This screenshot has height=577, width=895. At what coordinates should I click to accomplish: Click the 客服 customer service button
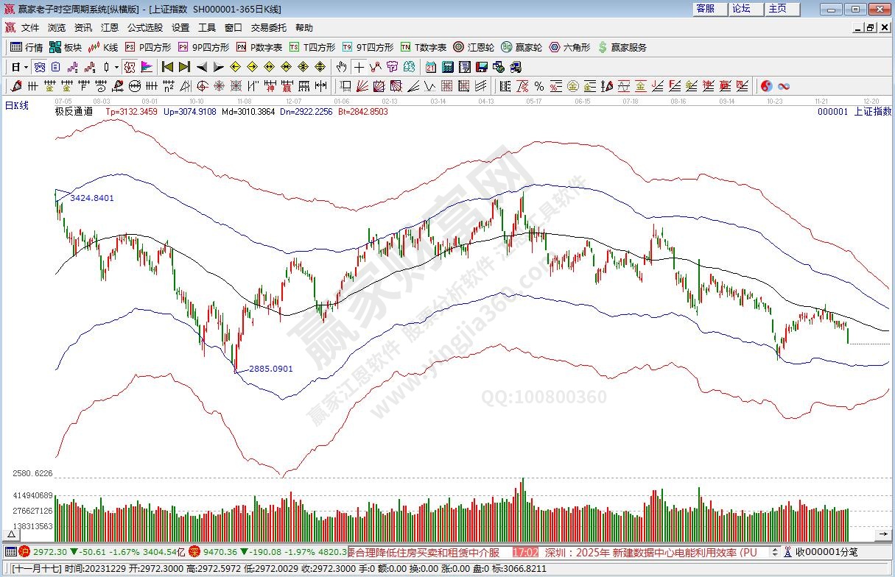pyautogui.click(x=705, y=9)
